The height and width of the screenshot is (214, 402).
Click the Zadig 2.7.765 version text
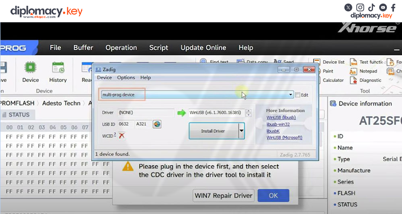(x=295, y=155)
